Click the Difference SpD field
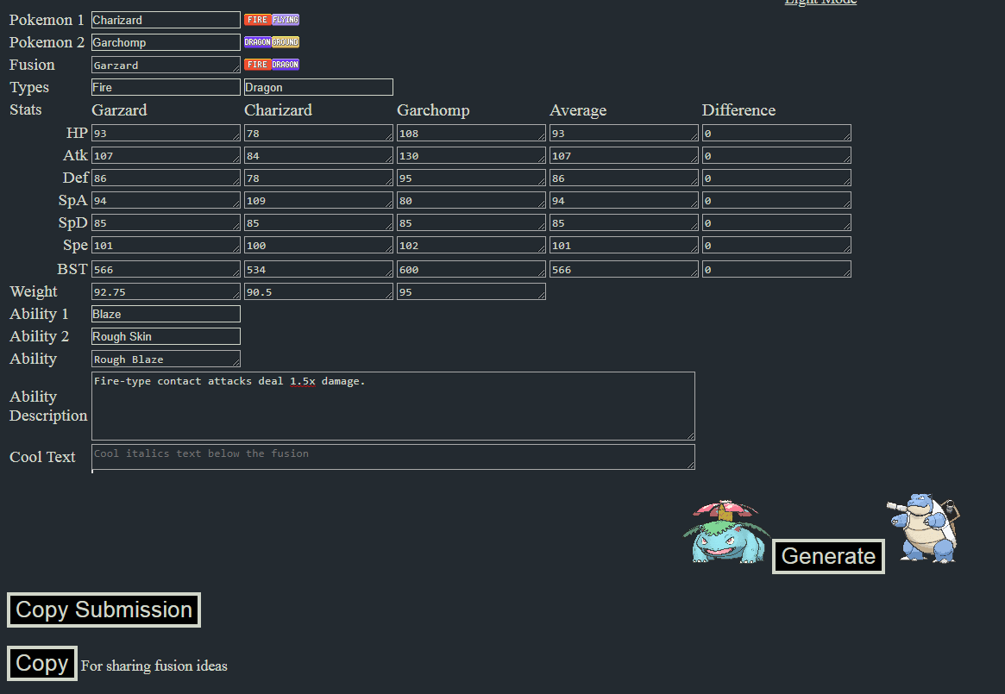 [776, 222]
